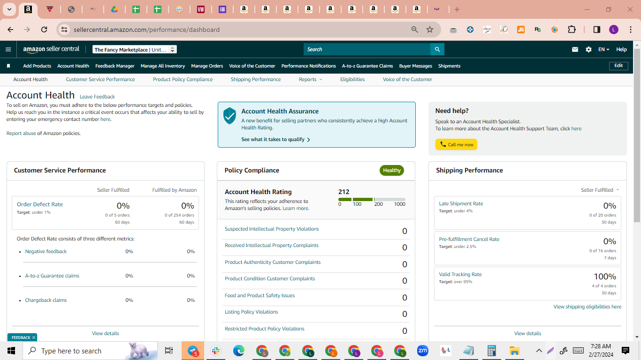Open the Valid Tracking Rate link
Viewport: 641px width, 360px height.
pyautogui.click(x=460, y=275)
